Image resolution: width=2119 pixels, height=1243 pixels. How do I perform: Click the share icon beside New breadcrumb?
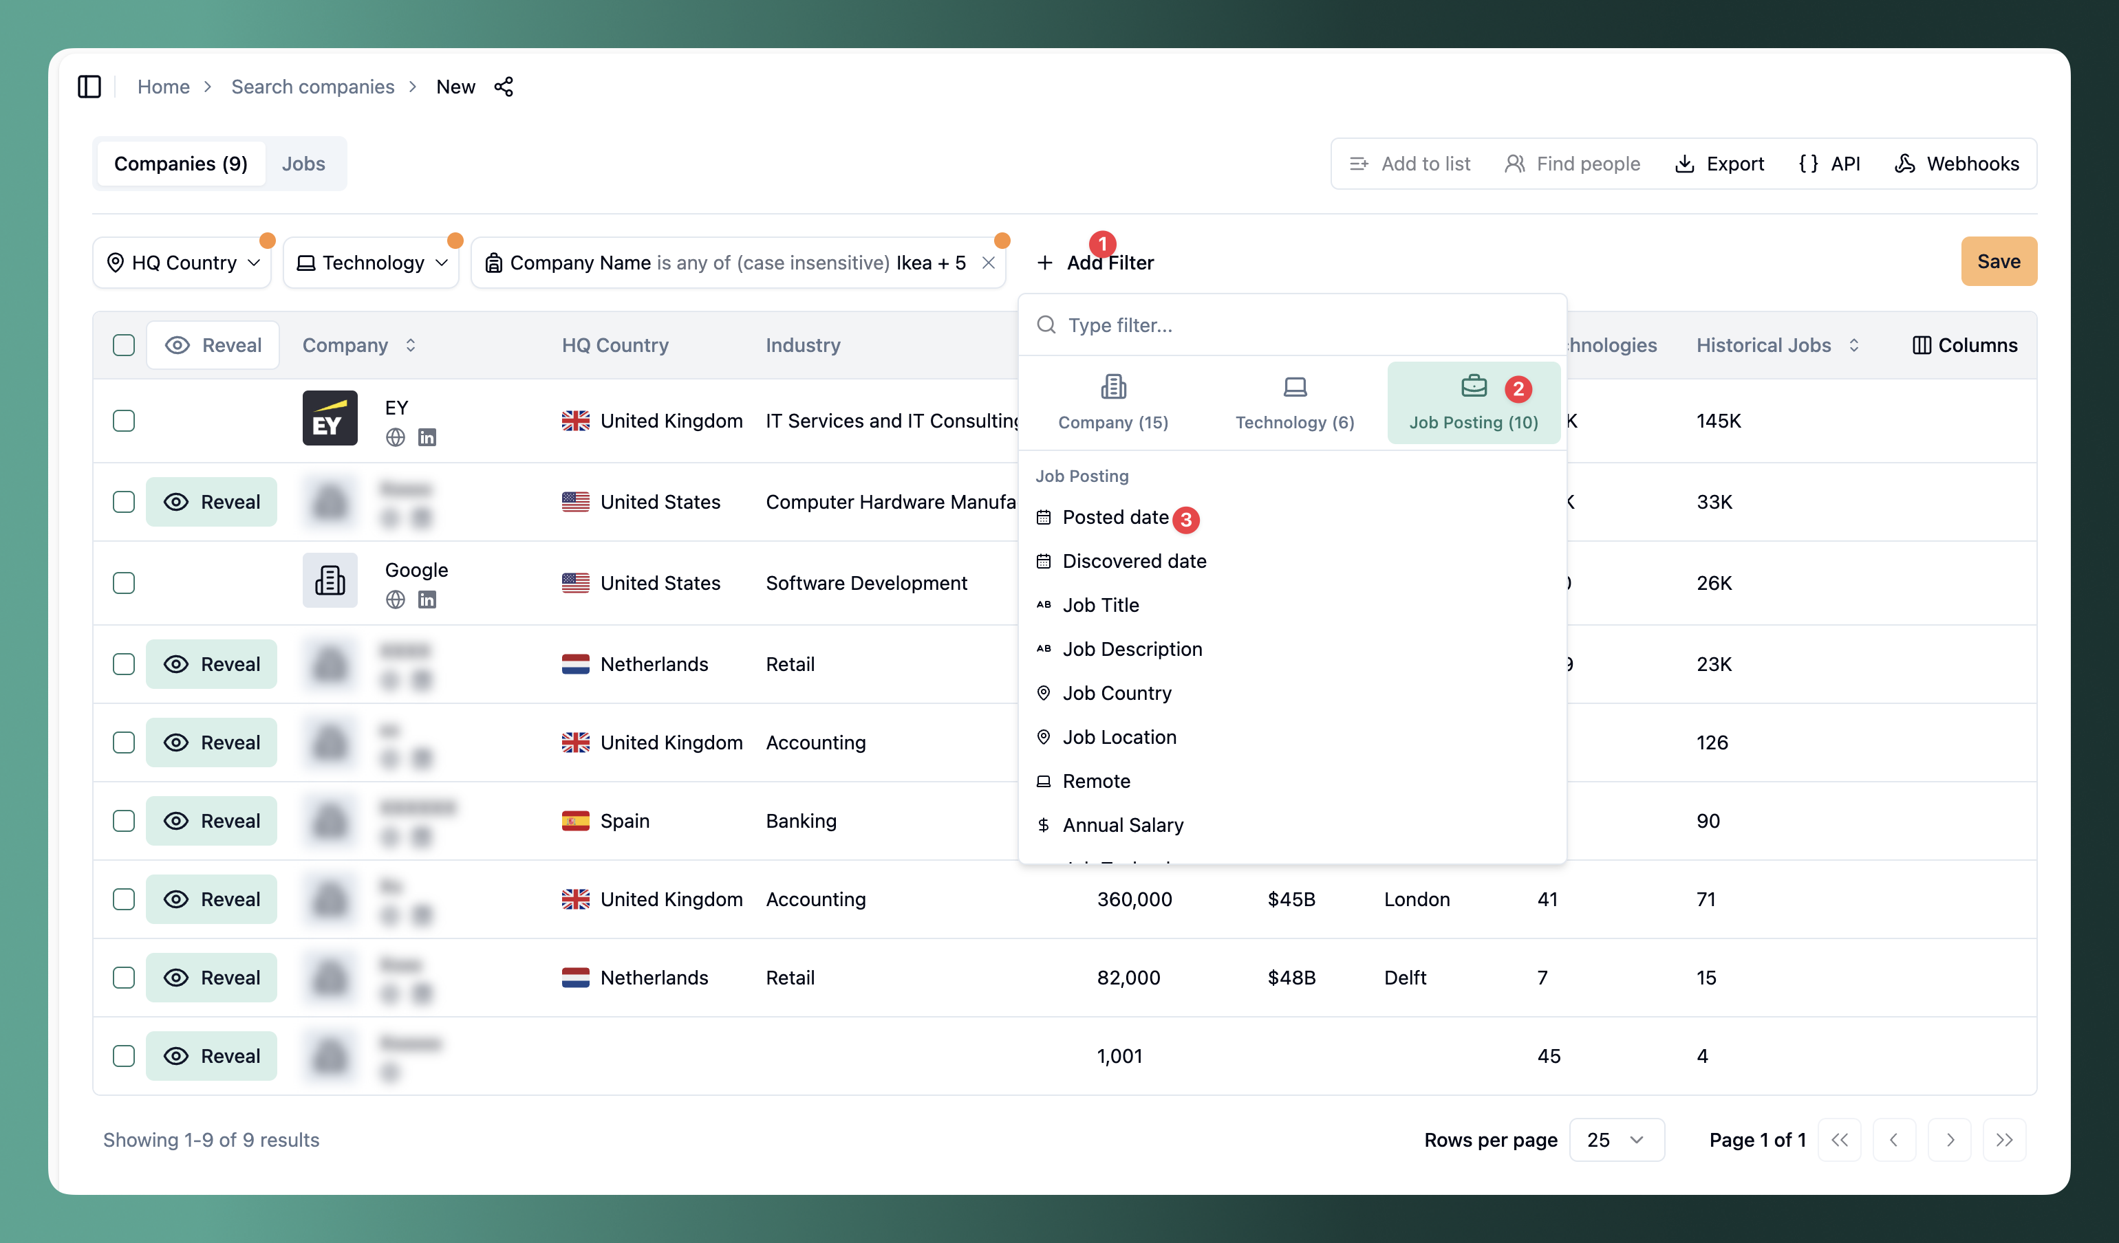pos(504,87)
